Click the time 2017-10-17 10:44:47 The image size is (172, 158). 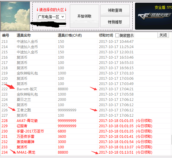(x=116, y=42)
